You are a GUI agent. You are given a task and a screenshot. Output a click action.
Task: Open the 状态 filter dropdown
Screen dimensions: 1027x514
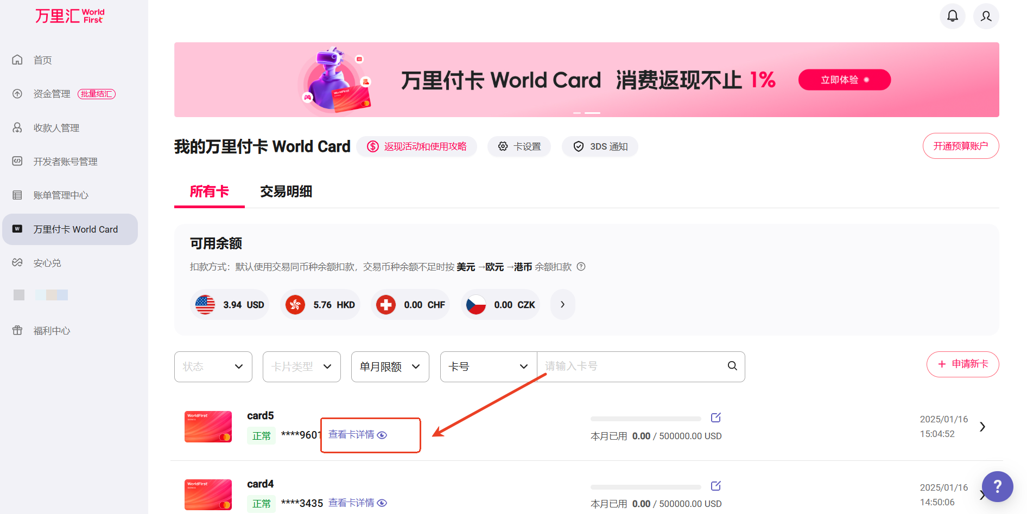point(213,367)
